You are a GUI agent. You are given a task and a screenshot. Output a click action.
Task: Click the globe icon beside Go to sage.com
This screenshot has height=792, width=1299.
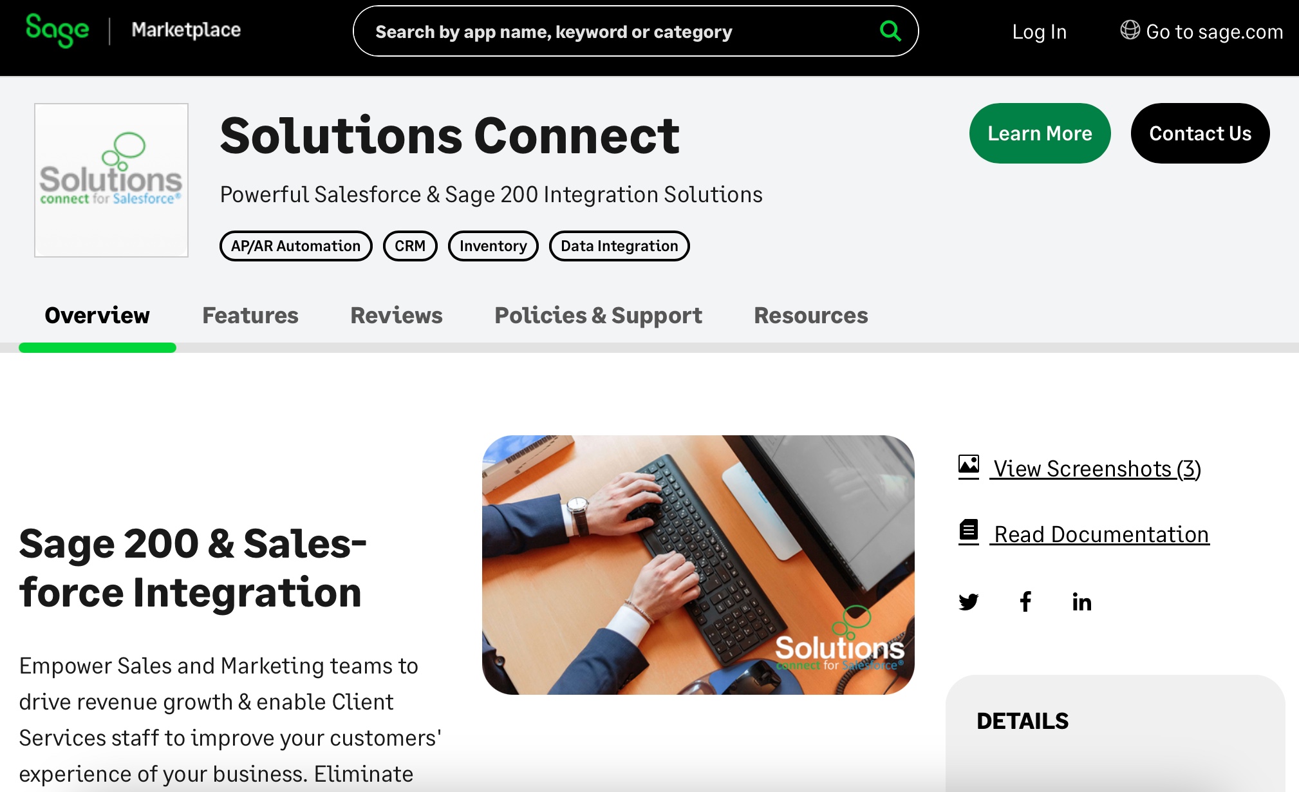1130,30
